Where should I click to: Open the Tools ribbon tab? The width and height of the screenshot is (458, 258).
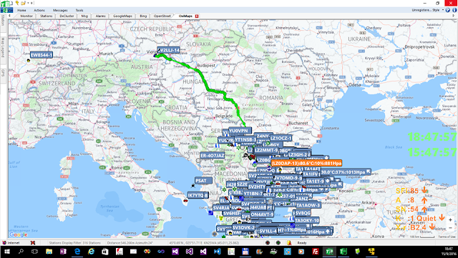[x=79, y=10]
